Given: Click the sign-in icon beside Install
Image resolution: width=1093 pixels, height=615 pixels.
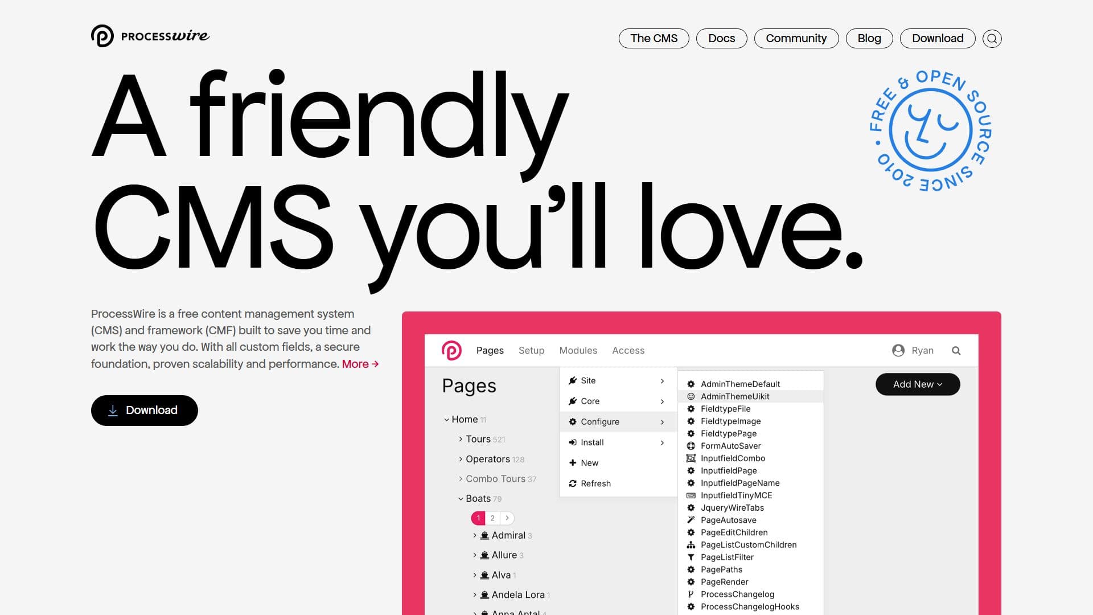Looking at the screenshot, I should click(x=573, y=442).
